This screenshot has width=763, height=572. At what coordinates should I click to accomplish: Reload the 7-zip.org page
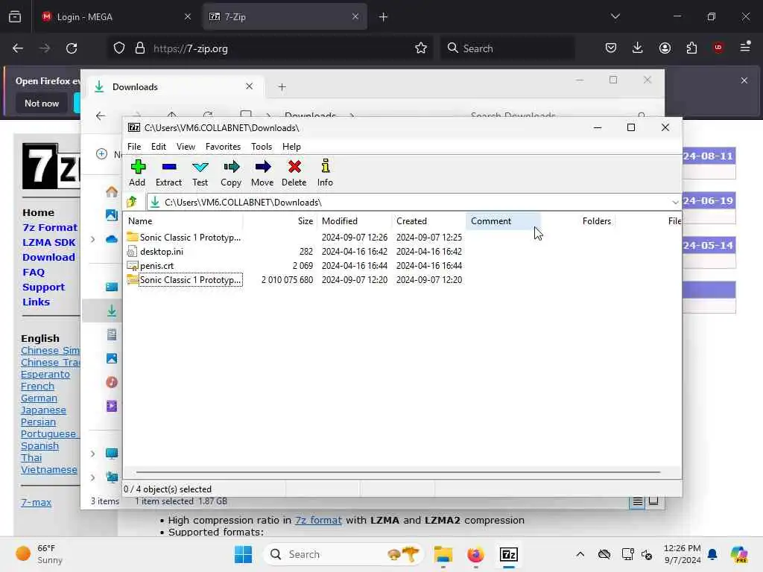[x=72, y=48]
